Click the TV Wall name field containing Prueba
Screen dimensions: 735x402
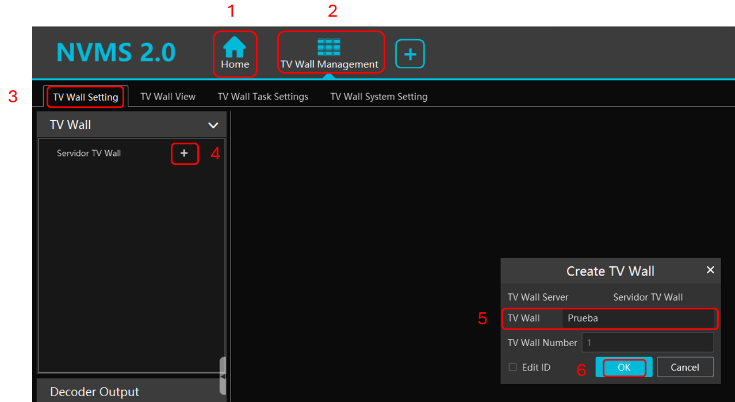pyautogui.click(x=638, y=318)
